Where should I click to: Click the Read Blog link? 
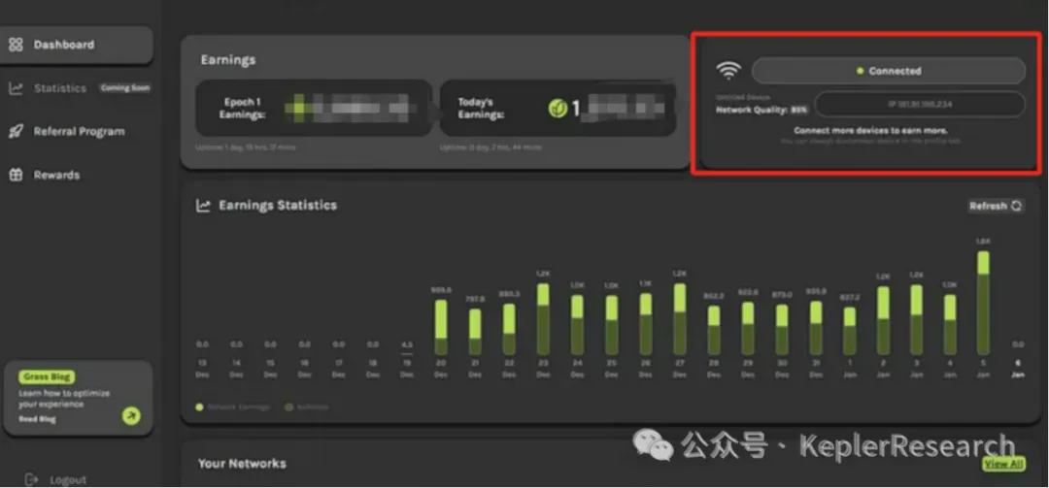coord(38,419)
